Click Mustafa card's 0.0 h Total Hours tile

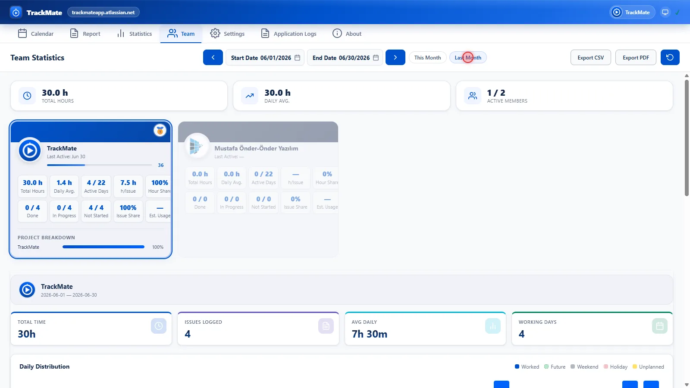(200, 178)
